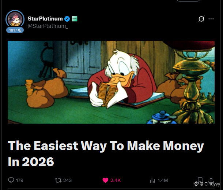Open the StarPlatinum display name link
The width and height of the screenshot is (223, 190).
(45, 19)
